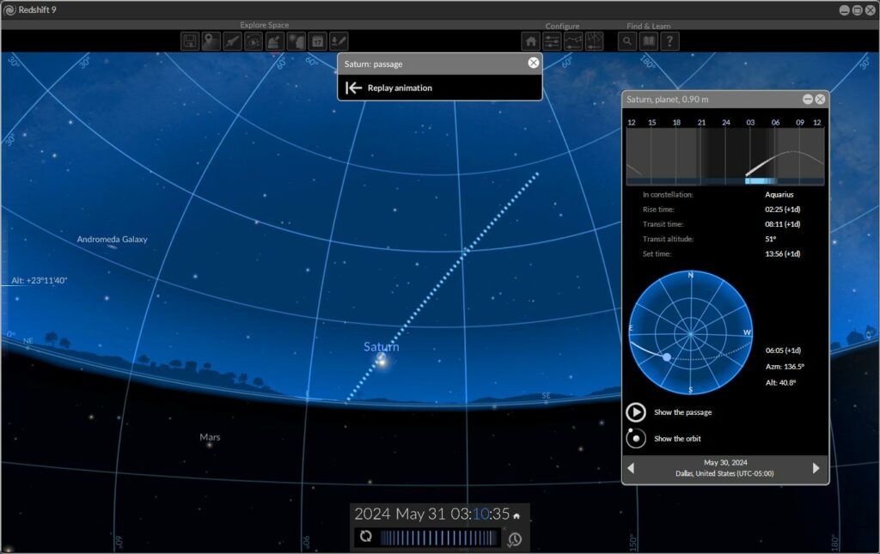Click the Saturn label in the sky
This screenshot has width=880, height=554.
click(x=381, y=346)
